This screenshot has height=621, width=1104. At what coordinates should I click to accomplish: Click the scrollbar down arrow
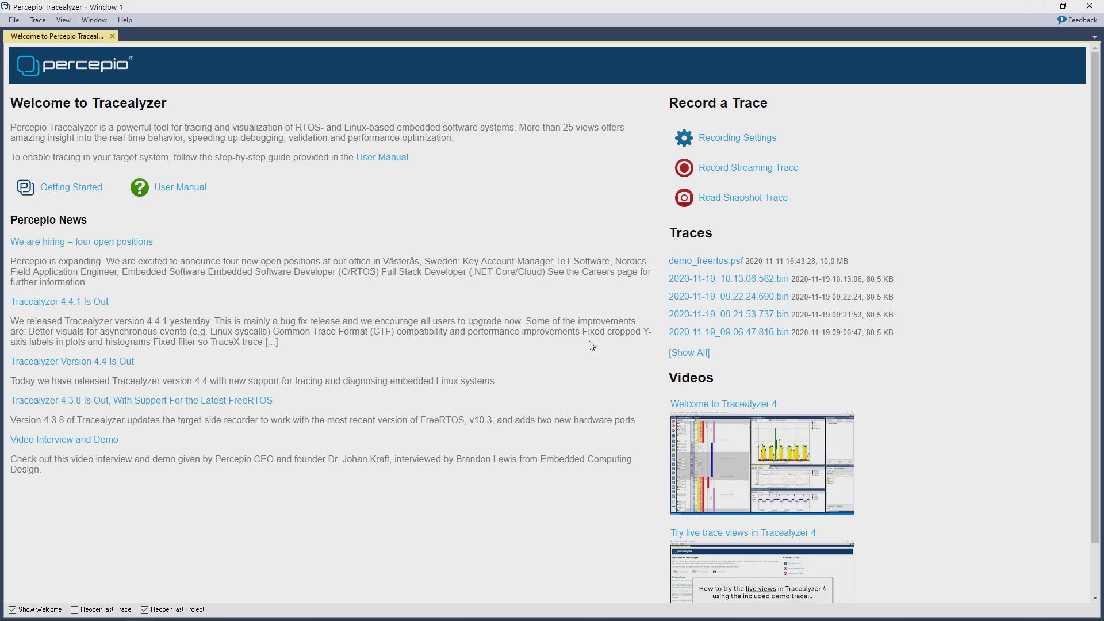(1094, 599)
